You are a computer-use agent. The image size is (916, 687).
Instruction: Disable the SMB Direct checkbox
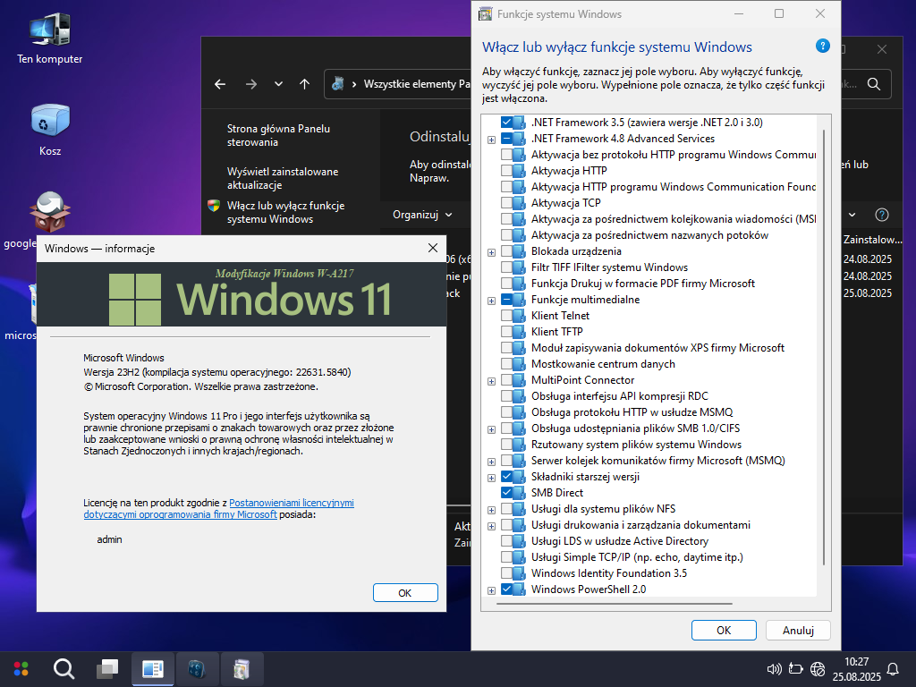pos(507,493)
